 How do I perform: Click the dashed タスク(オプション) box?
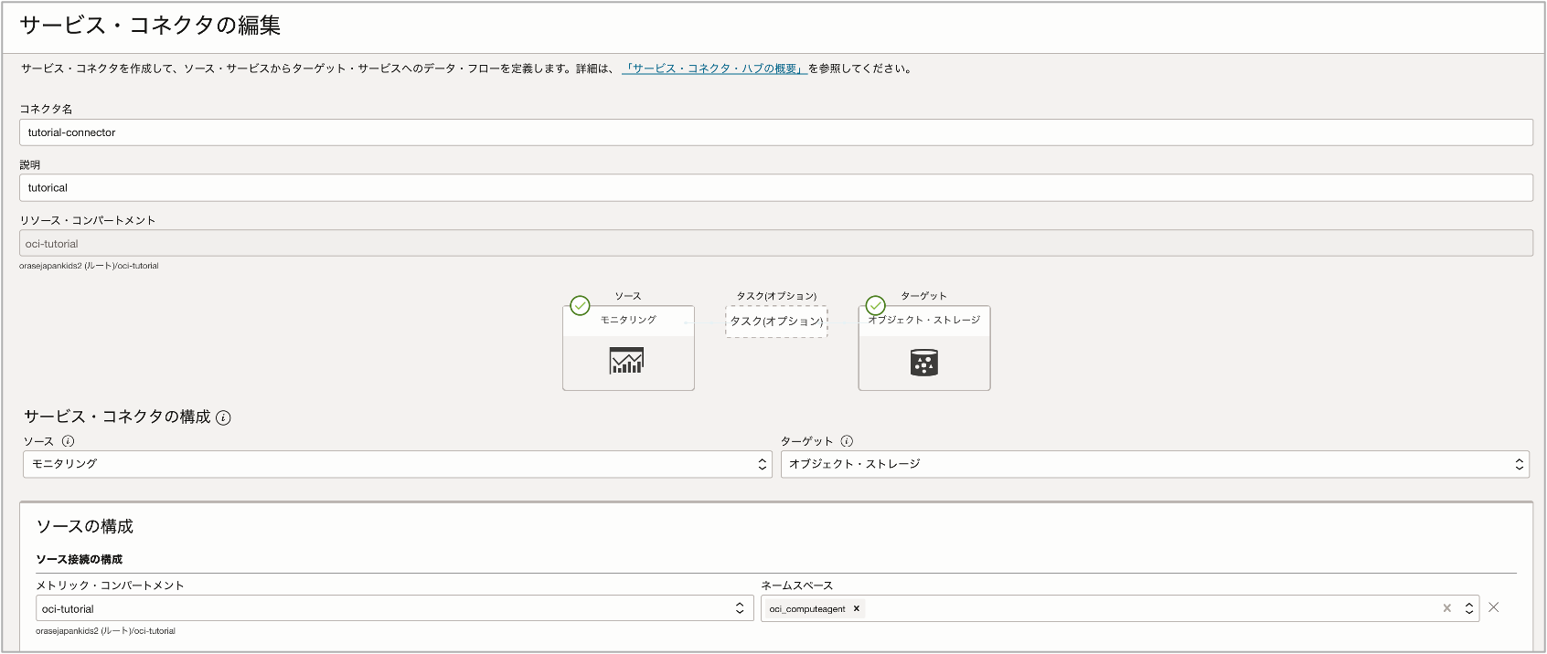coord(776,322)
